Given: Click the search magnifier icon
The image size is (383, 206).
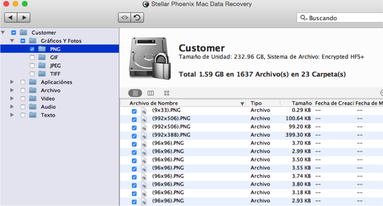Looking at the screenshot, I should [303, 18].
